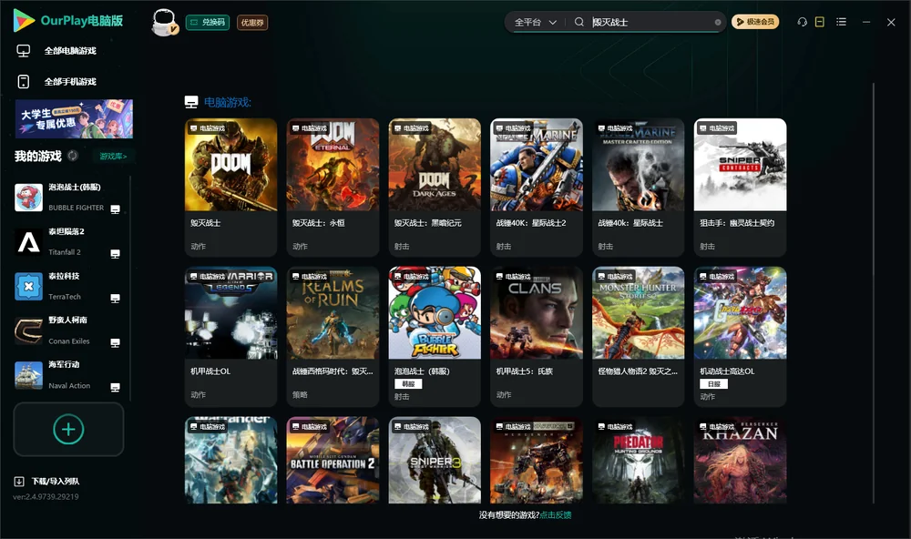This screenshot has height=539, width=911.
Task: Open the 机动战士高达OL game cover
Action: 740,313
